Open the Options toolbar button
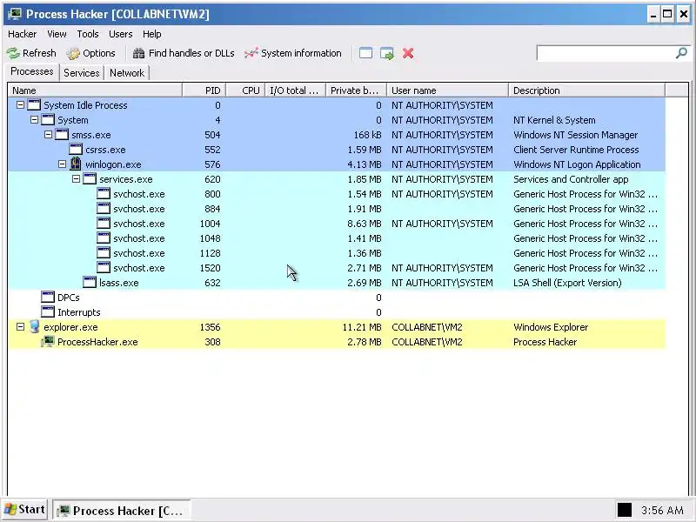 click(x=91, y=53)
